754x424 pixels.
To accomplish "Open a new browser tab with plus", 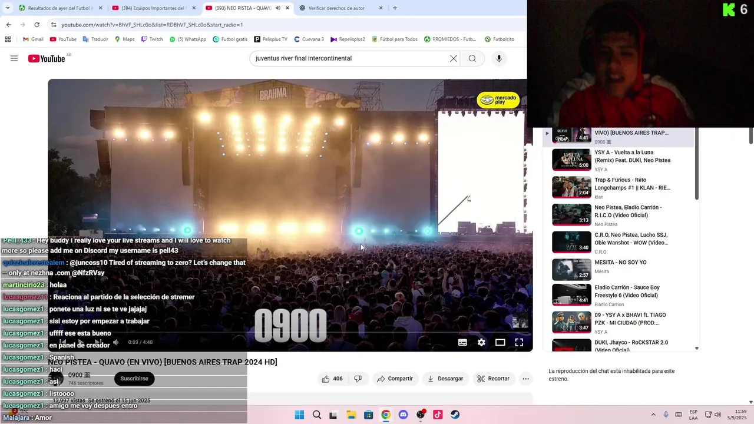I will point(395,8).
